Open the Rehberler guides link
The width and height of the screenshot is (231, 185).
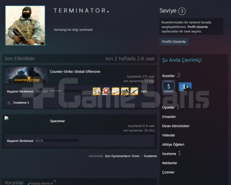point(169,163)
